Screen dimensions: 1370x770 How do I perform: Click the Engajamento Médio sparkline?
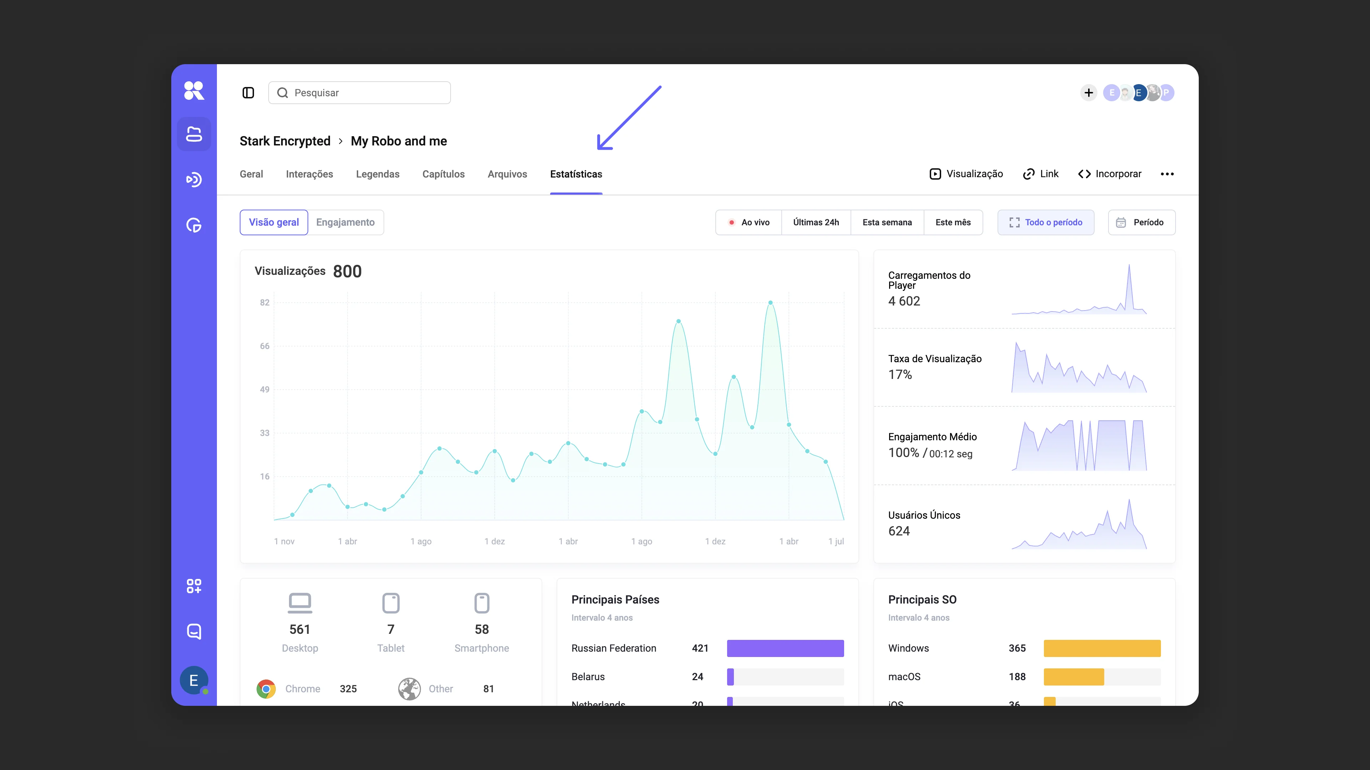[x=1079, y=445]
